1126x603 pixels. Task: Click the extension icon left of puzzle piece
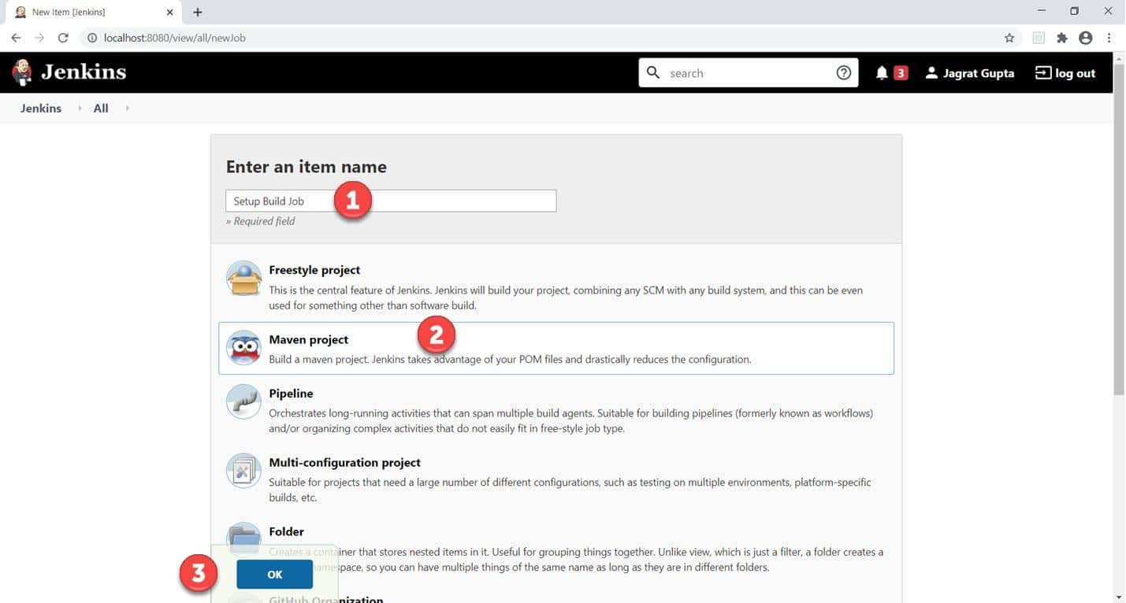(x=1039, y=38)
